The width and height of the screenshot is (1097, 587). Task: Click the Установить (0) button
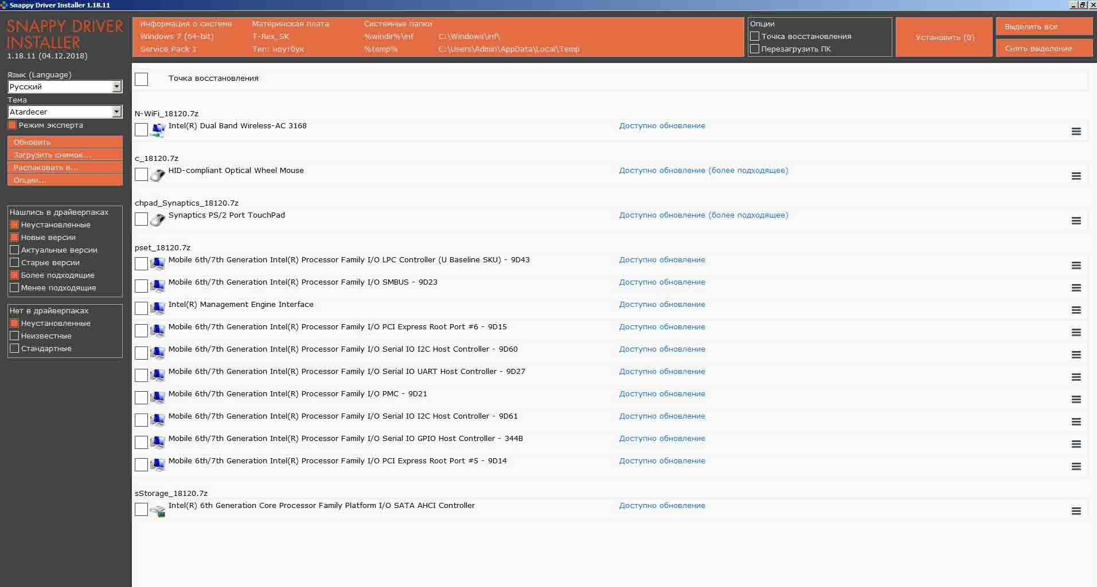tap(944, 37)
